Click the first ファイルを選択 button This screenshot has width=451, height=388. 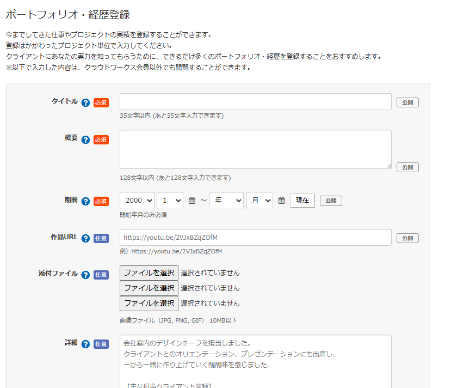tap(149, 273)
